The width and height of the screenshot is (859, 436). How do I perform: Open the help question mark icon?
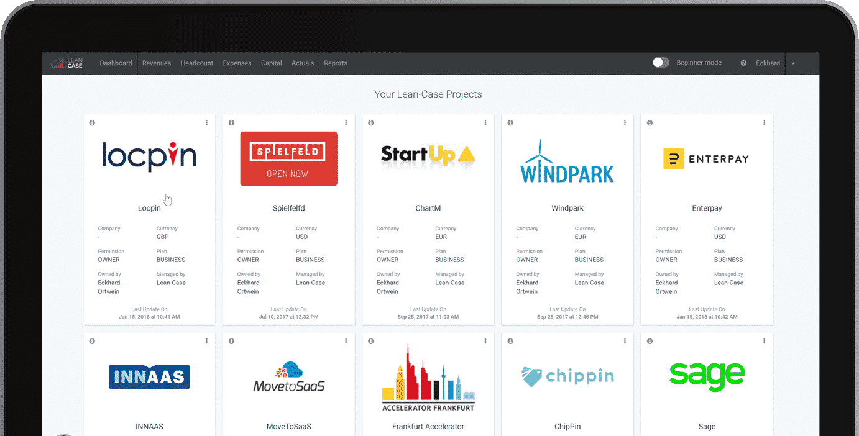[743, 63]
